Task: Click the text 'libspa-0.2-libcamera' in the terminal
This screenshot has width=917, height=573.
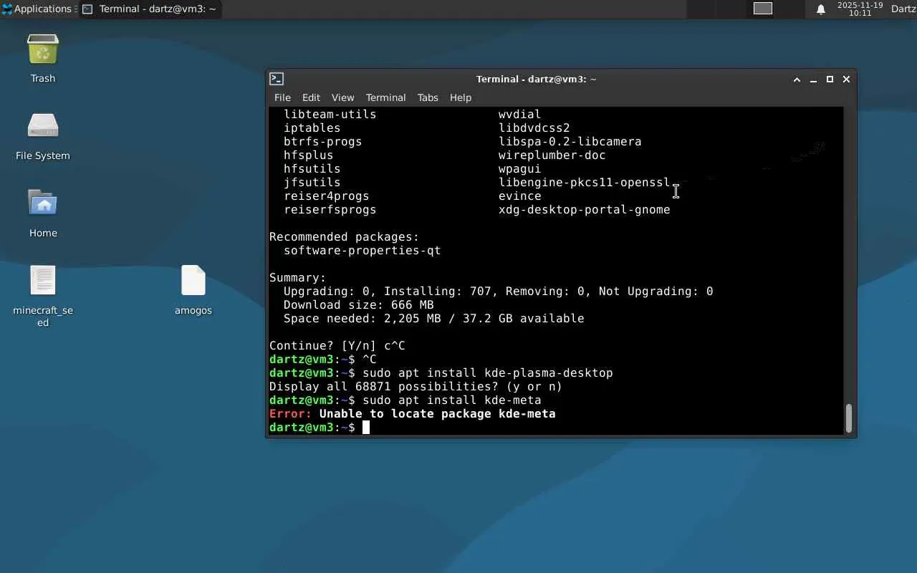Action: [x=570, y=142]
